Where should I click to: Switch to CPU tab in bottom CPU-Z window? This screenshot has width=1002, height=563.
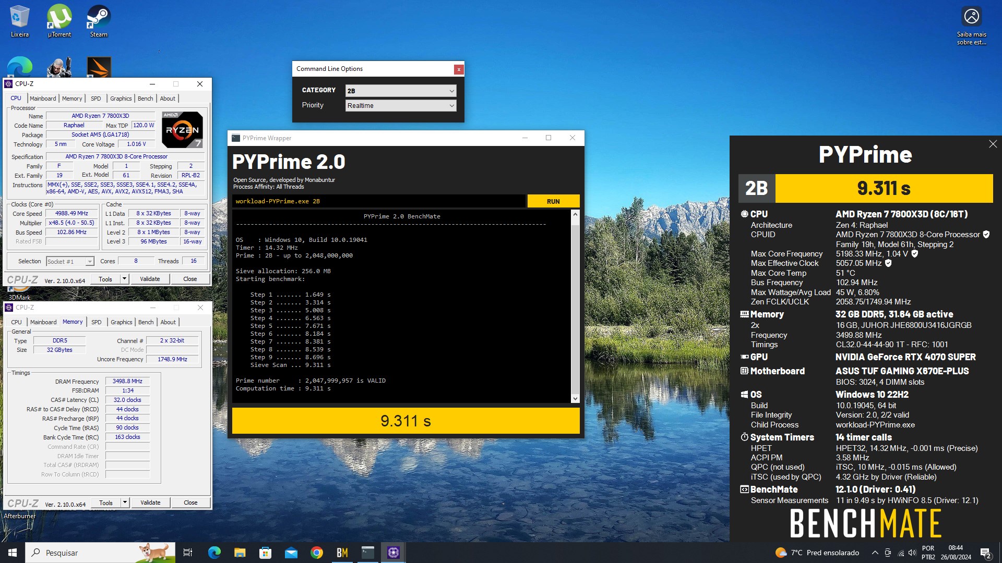pos(17,322)
